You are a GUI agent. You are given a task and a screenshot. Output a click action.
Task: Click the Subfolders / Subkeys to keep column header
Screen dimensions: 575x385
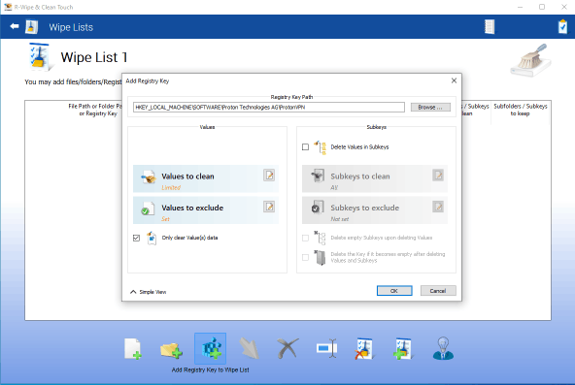pyautogui.click(x=521, y=110)
